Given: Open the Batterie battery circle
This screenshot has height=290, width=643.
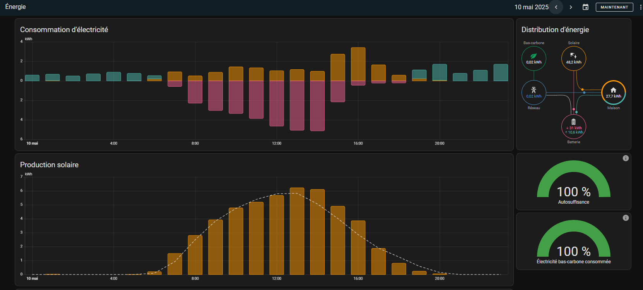Looking at the screenshot, I should tap(573, 127).
